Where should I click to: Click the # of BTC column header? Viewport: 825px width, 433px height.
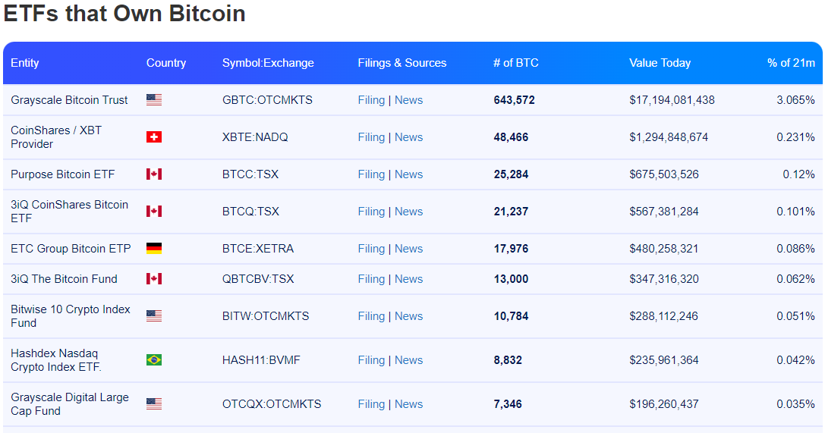(516, 63)
